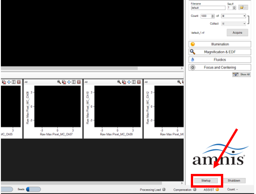The width and height of the screenshot is (256, 194).
Task: Decrease the Count value
Action: pyautogui.click(x=213, y=17)
